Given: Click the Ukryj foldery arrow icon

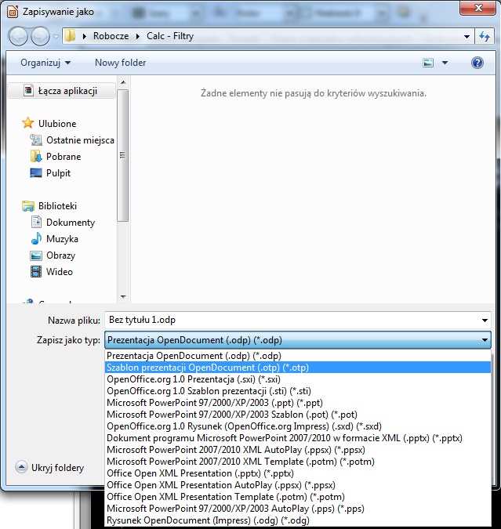Looking at the screenshot, I should tap(21, 467).
